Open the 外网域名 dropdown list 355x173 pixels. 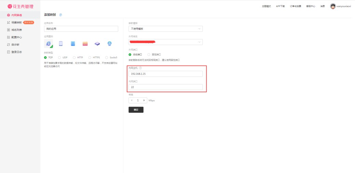point(165,42)
